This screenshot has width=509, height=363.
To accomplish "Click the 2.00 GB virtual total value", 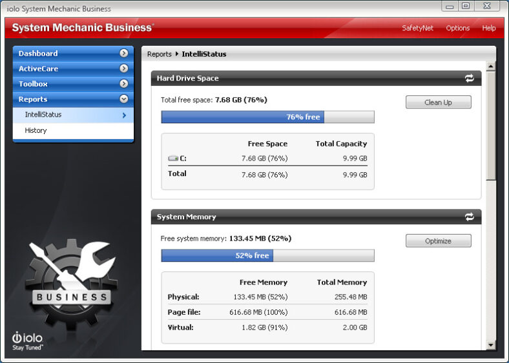I will click(x=355, y=328).
